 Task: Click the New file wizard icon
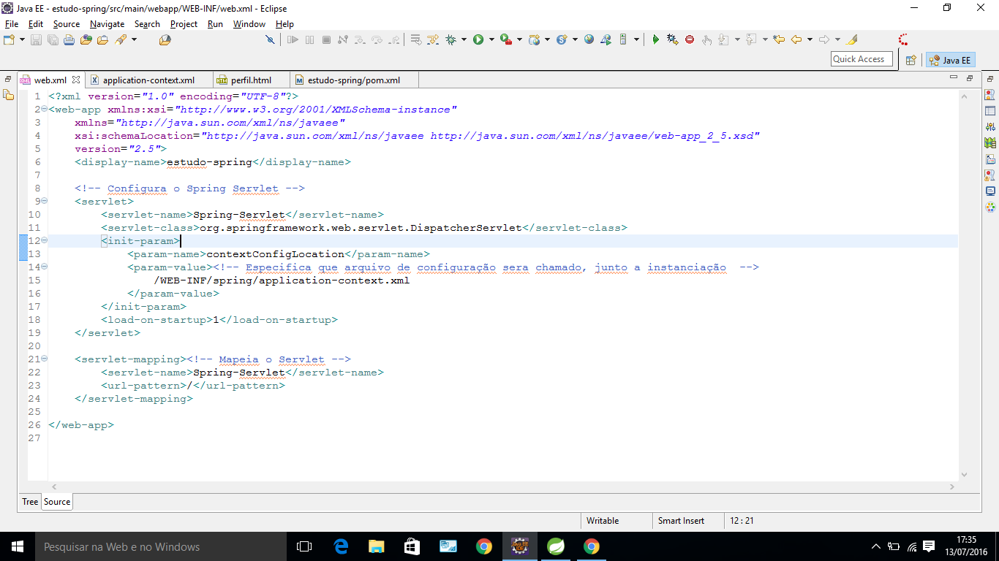point(9,39)
